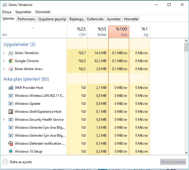Click the icon of the 3,2 MB Windows Görevleri row
This screenshot has height=170, width=189.
[11, 136]
